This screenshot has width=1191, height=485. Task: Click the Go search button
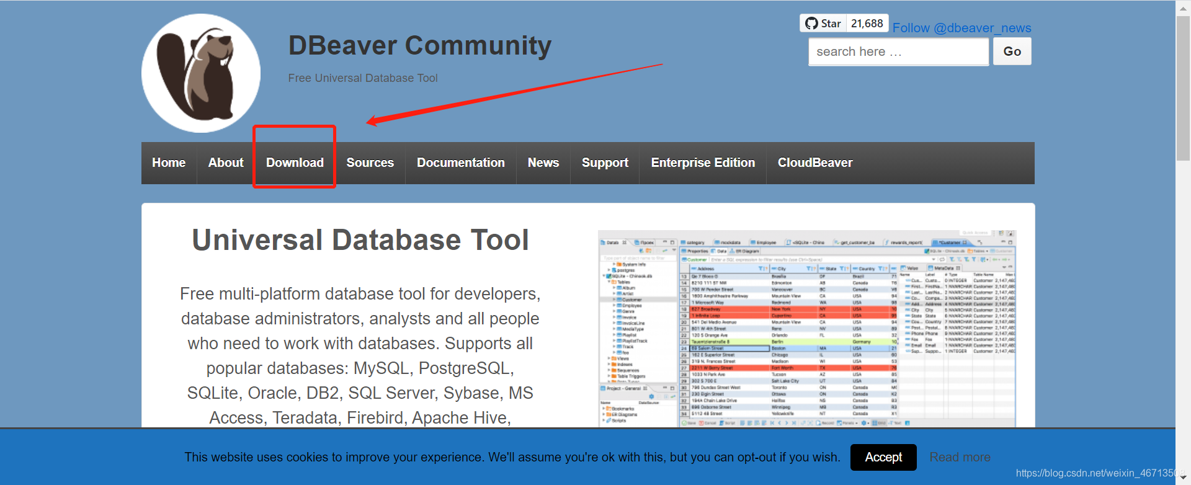tap(1012, 51)
